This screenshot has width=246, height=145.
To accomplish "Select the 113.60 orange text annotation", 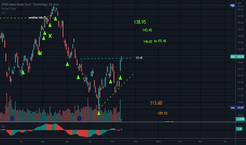I will (x=156, y=103).
